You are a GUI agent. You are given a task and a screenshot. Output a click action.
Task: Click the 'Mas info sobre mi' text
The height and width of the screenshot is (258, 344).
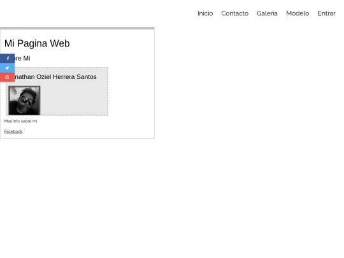[20, 121]
